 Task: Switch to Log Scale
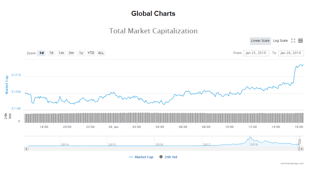pos(280,41)
